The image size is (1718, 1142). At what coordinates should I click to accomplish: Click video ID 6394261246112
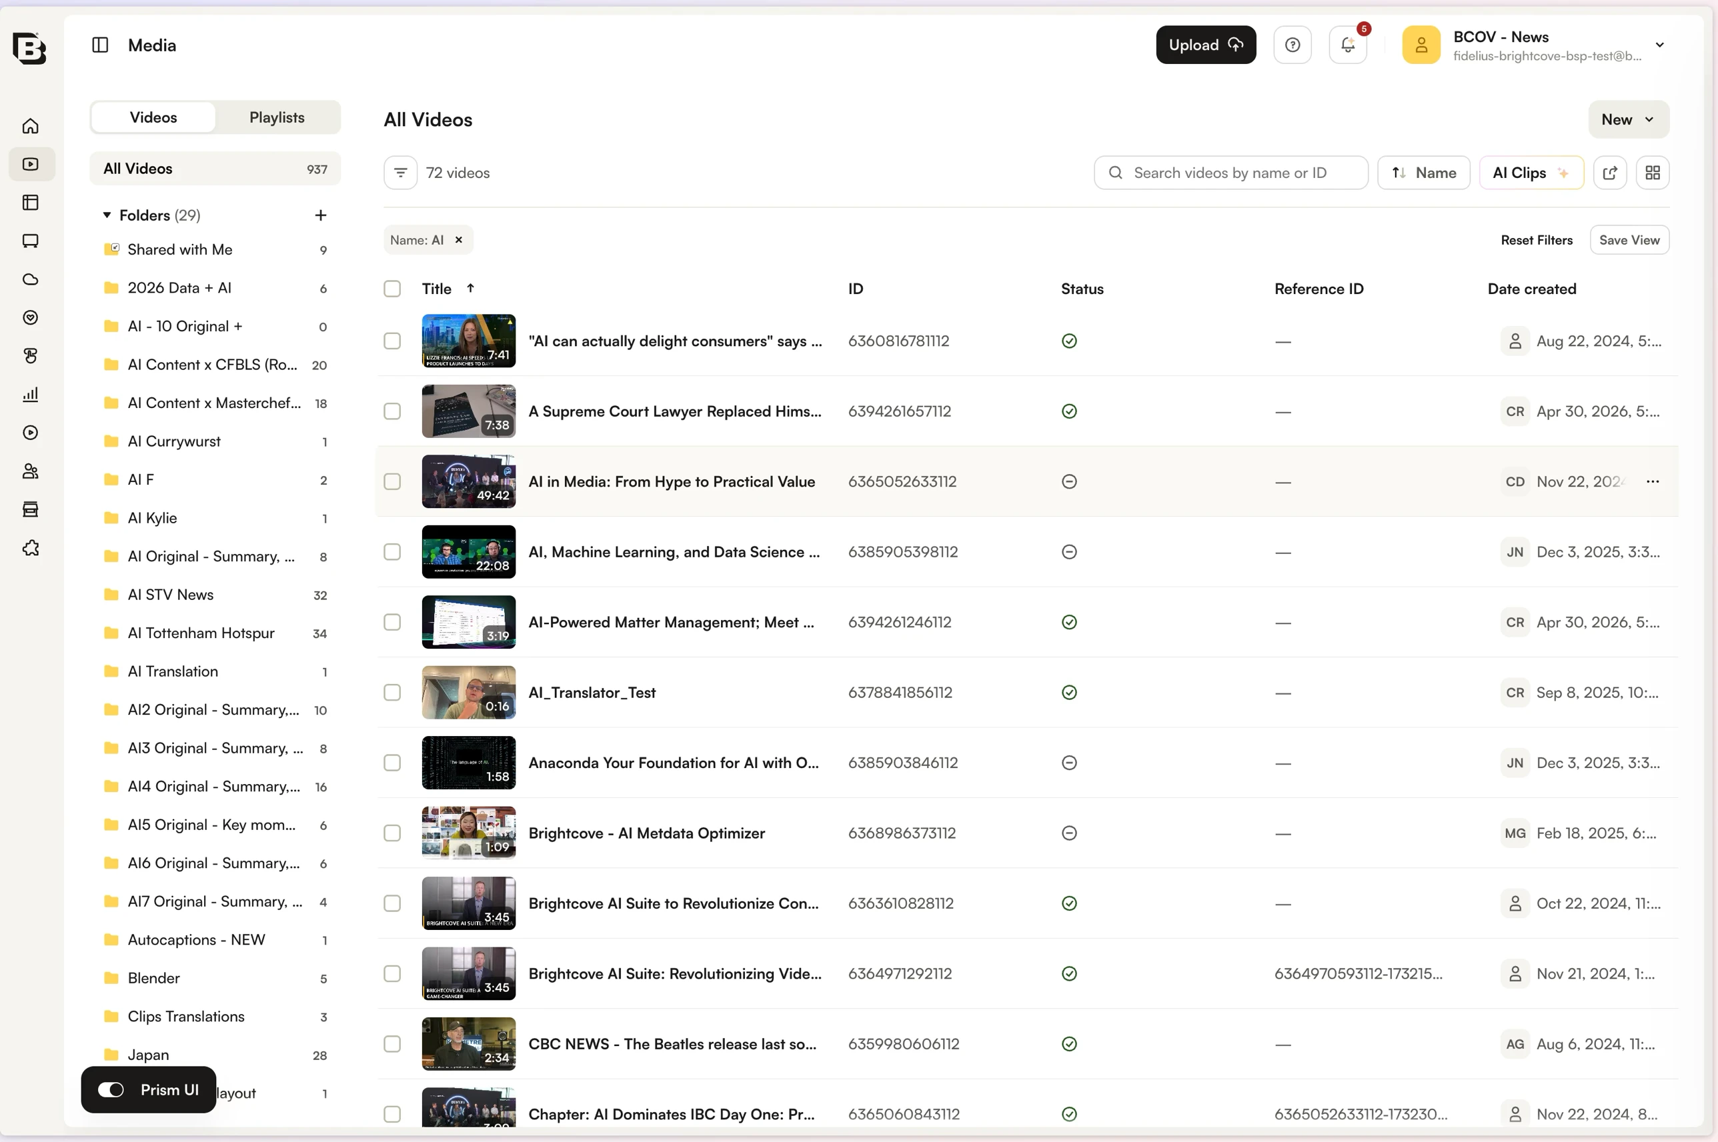tap(899, 622)
